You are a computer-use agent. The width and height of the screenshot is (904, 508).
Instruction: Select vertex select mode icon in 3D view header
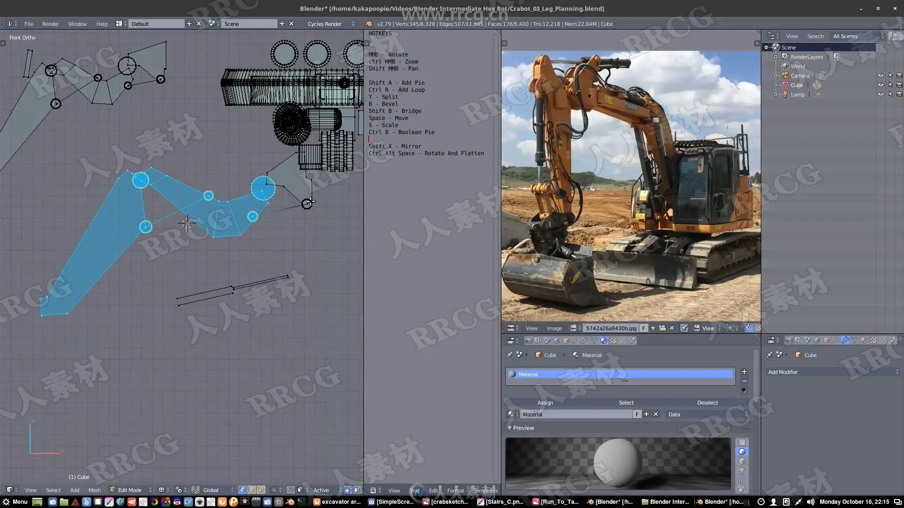point(242,490)
